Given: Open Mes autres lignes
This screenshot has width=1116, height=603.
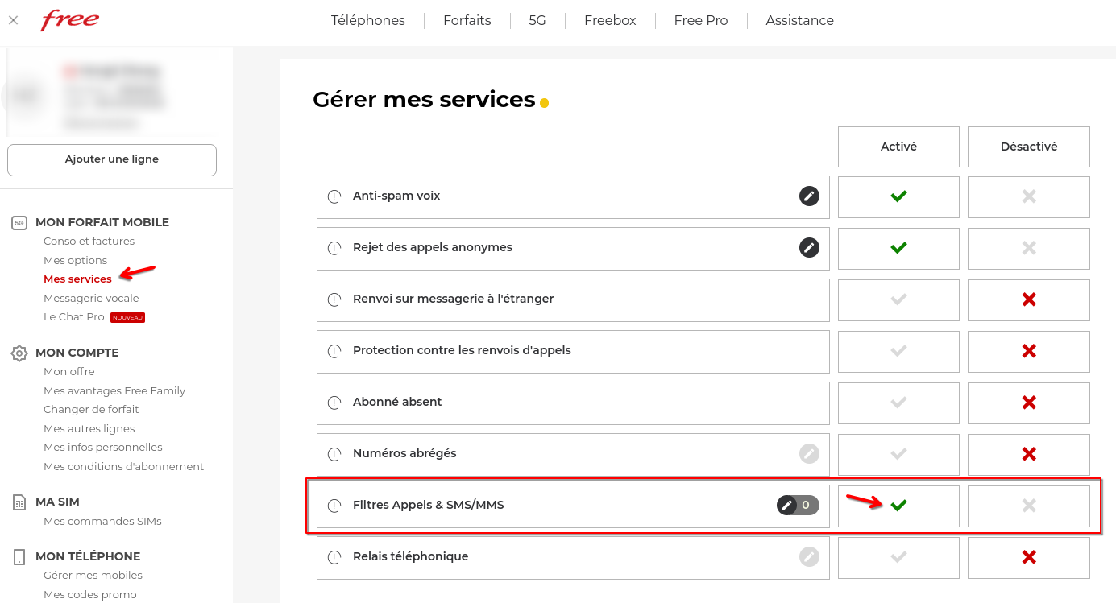Looking at the screenshot, I should (89, 429).
